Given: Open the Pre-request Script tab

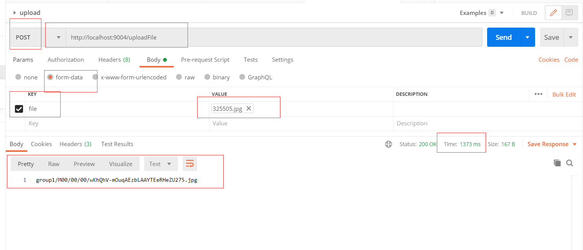Looking at the screenshot, I should click(205, 59).
